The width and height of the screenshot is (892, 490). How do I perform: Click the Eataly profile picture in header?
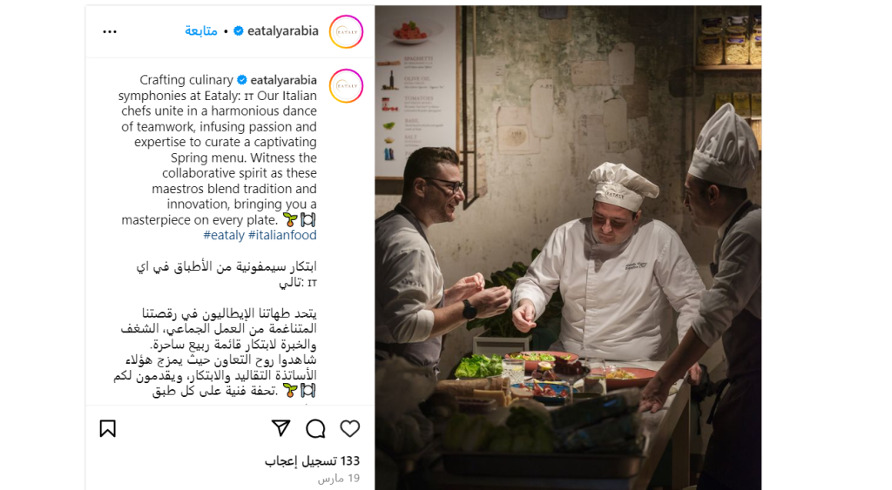[x=347, y=32]
